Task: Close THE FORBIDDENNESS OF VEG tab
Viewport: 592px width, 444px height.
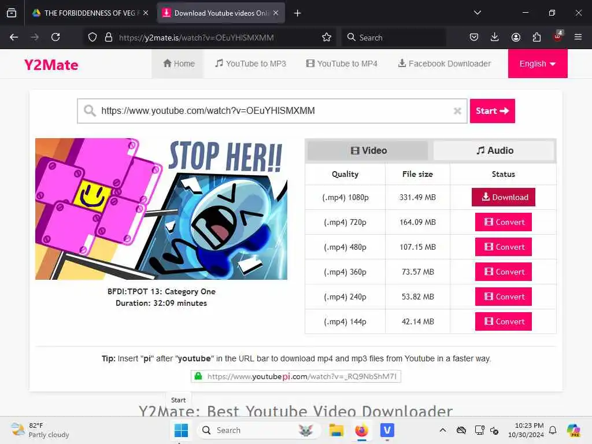Action: pos(146,13)
